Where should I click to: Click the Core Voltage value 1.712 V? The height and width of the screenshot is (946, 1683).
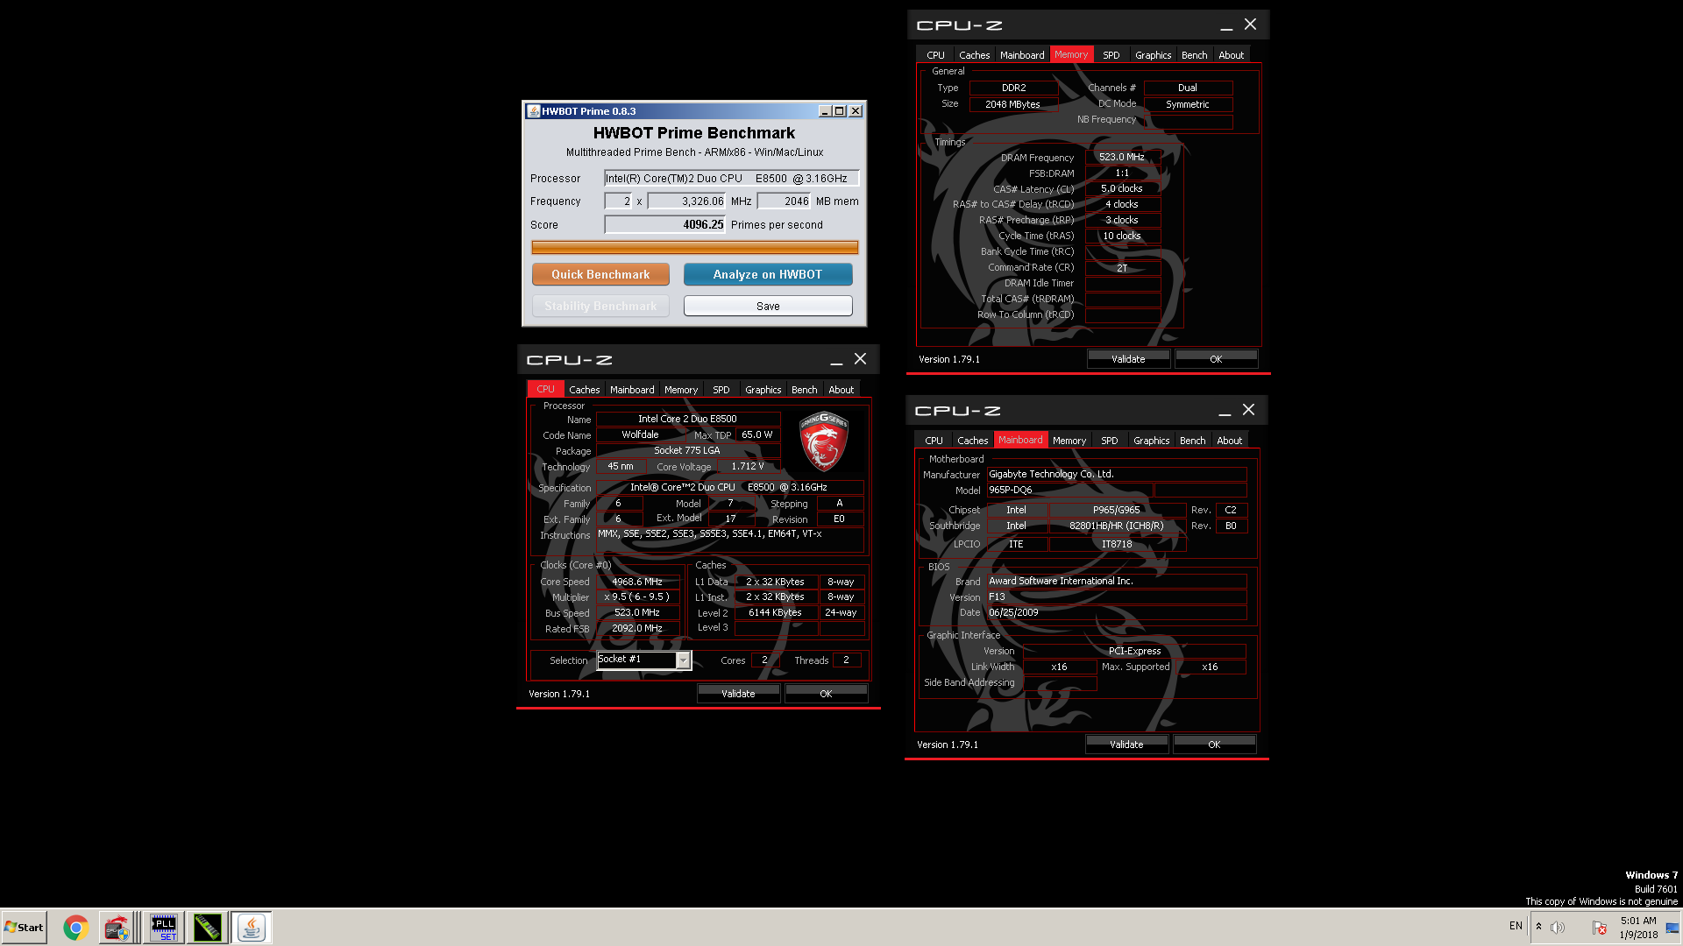coord(748,466)
